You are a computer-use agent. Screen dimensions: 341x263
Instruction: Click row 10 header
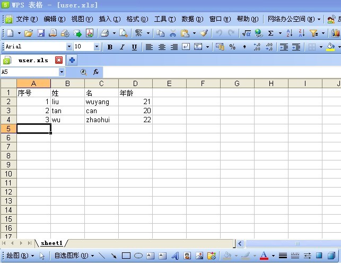8,174
